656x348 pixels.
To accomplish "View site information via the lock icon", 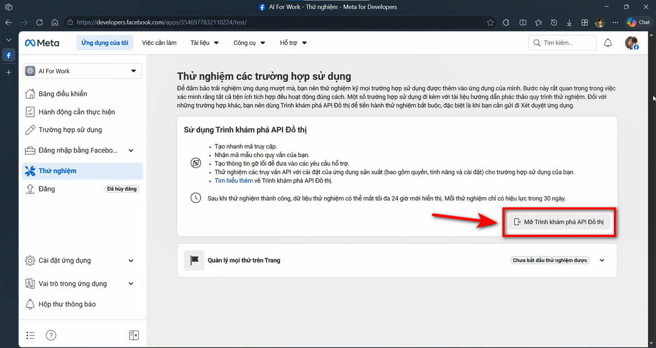I will 70,22.
